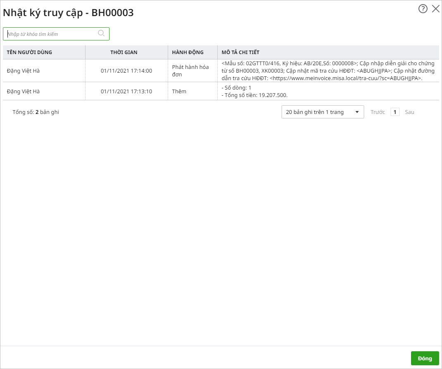Close the access log dialog with X
The width and height of the screenshot is (442, 369).
point(435,9)
